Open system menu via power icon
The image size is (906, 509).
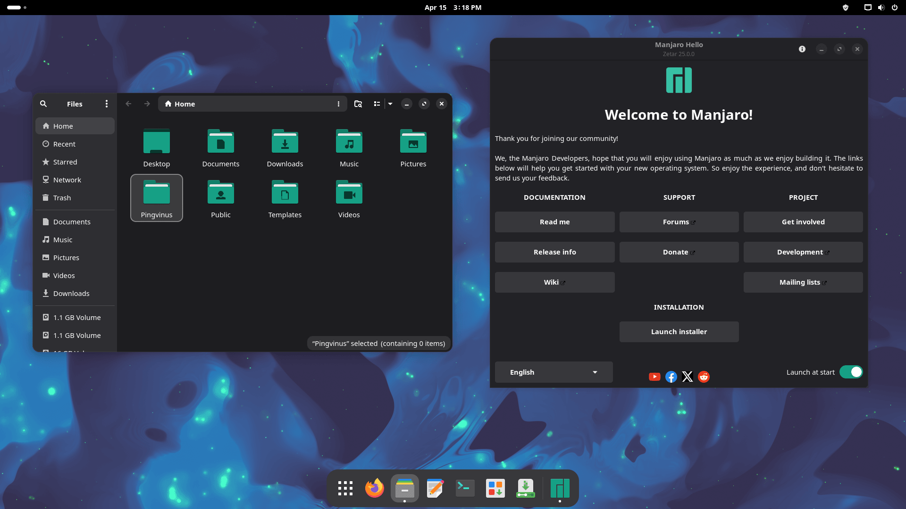click(895, 8)
